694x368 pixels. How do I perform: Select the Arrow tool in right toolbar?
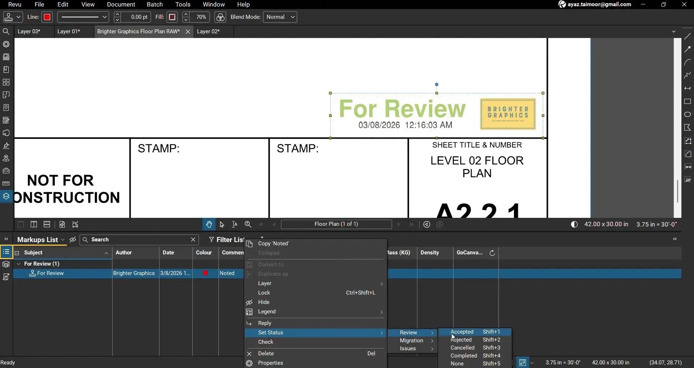tap(687, 50)
